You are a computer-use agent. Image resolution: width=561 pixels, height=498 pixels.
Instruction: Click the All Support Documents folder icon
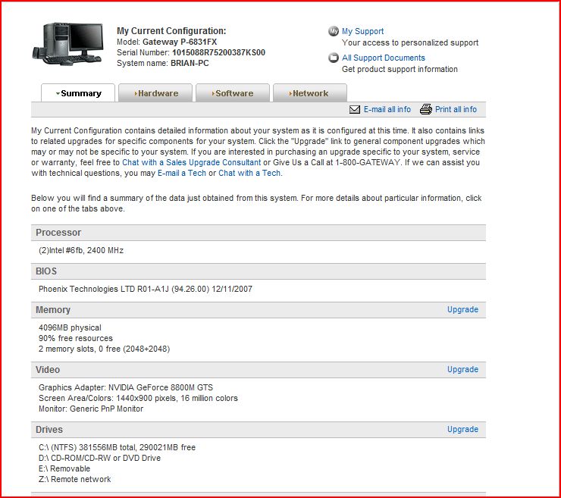coord(334,58)
